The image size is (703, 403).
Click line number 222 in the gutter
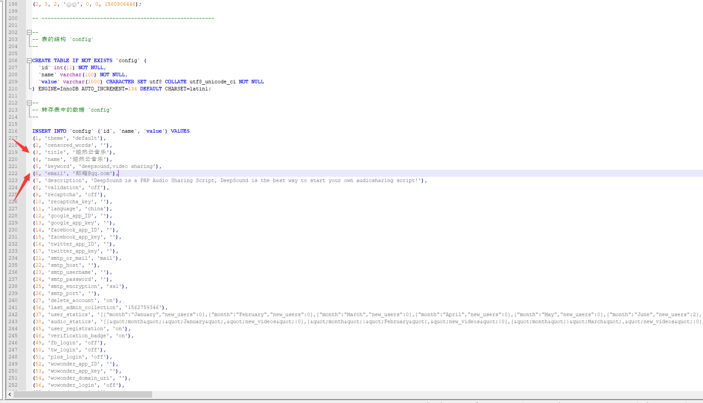coord(13,173)
